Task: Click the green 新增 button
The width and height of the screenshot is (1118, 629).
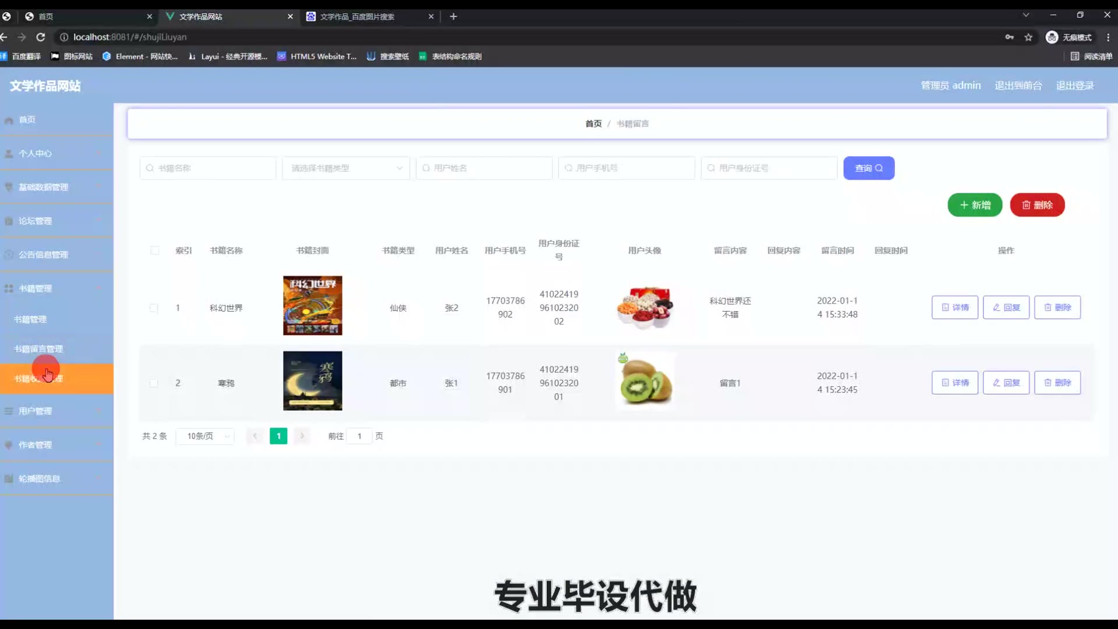Action: pyautogui.click(x=975, y=205)
